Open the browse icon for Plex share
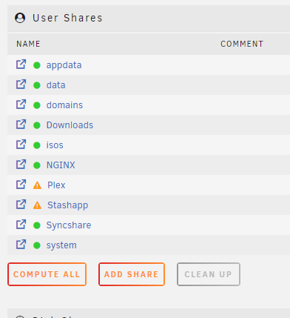The image size is (290, 318). click(x=21, y=185)
